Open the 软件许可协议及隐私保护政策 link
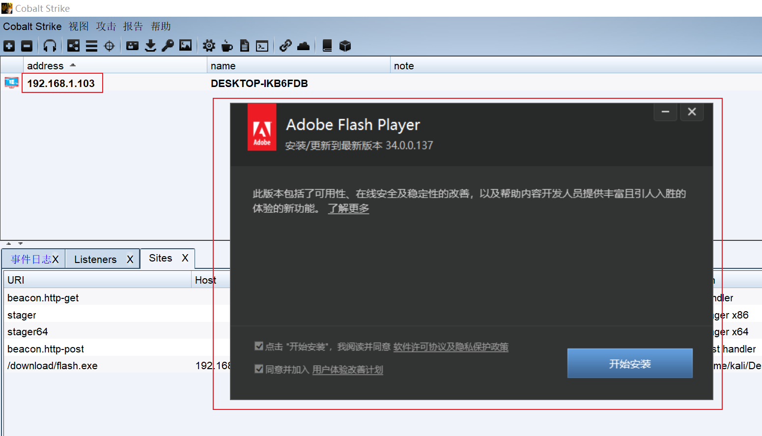 pyautogui.click(x=451, y=347)
